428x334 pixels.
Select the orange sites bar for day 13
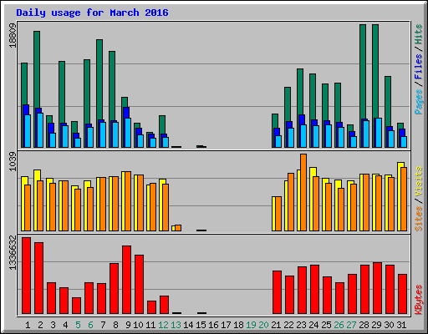coord(178,228)
